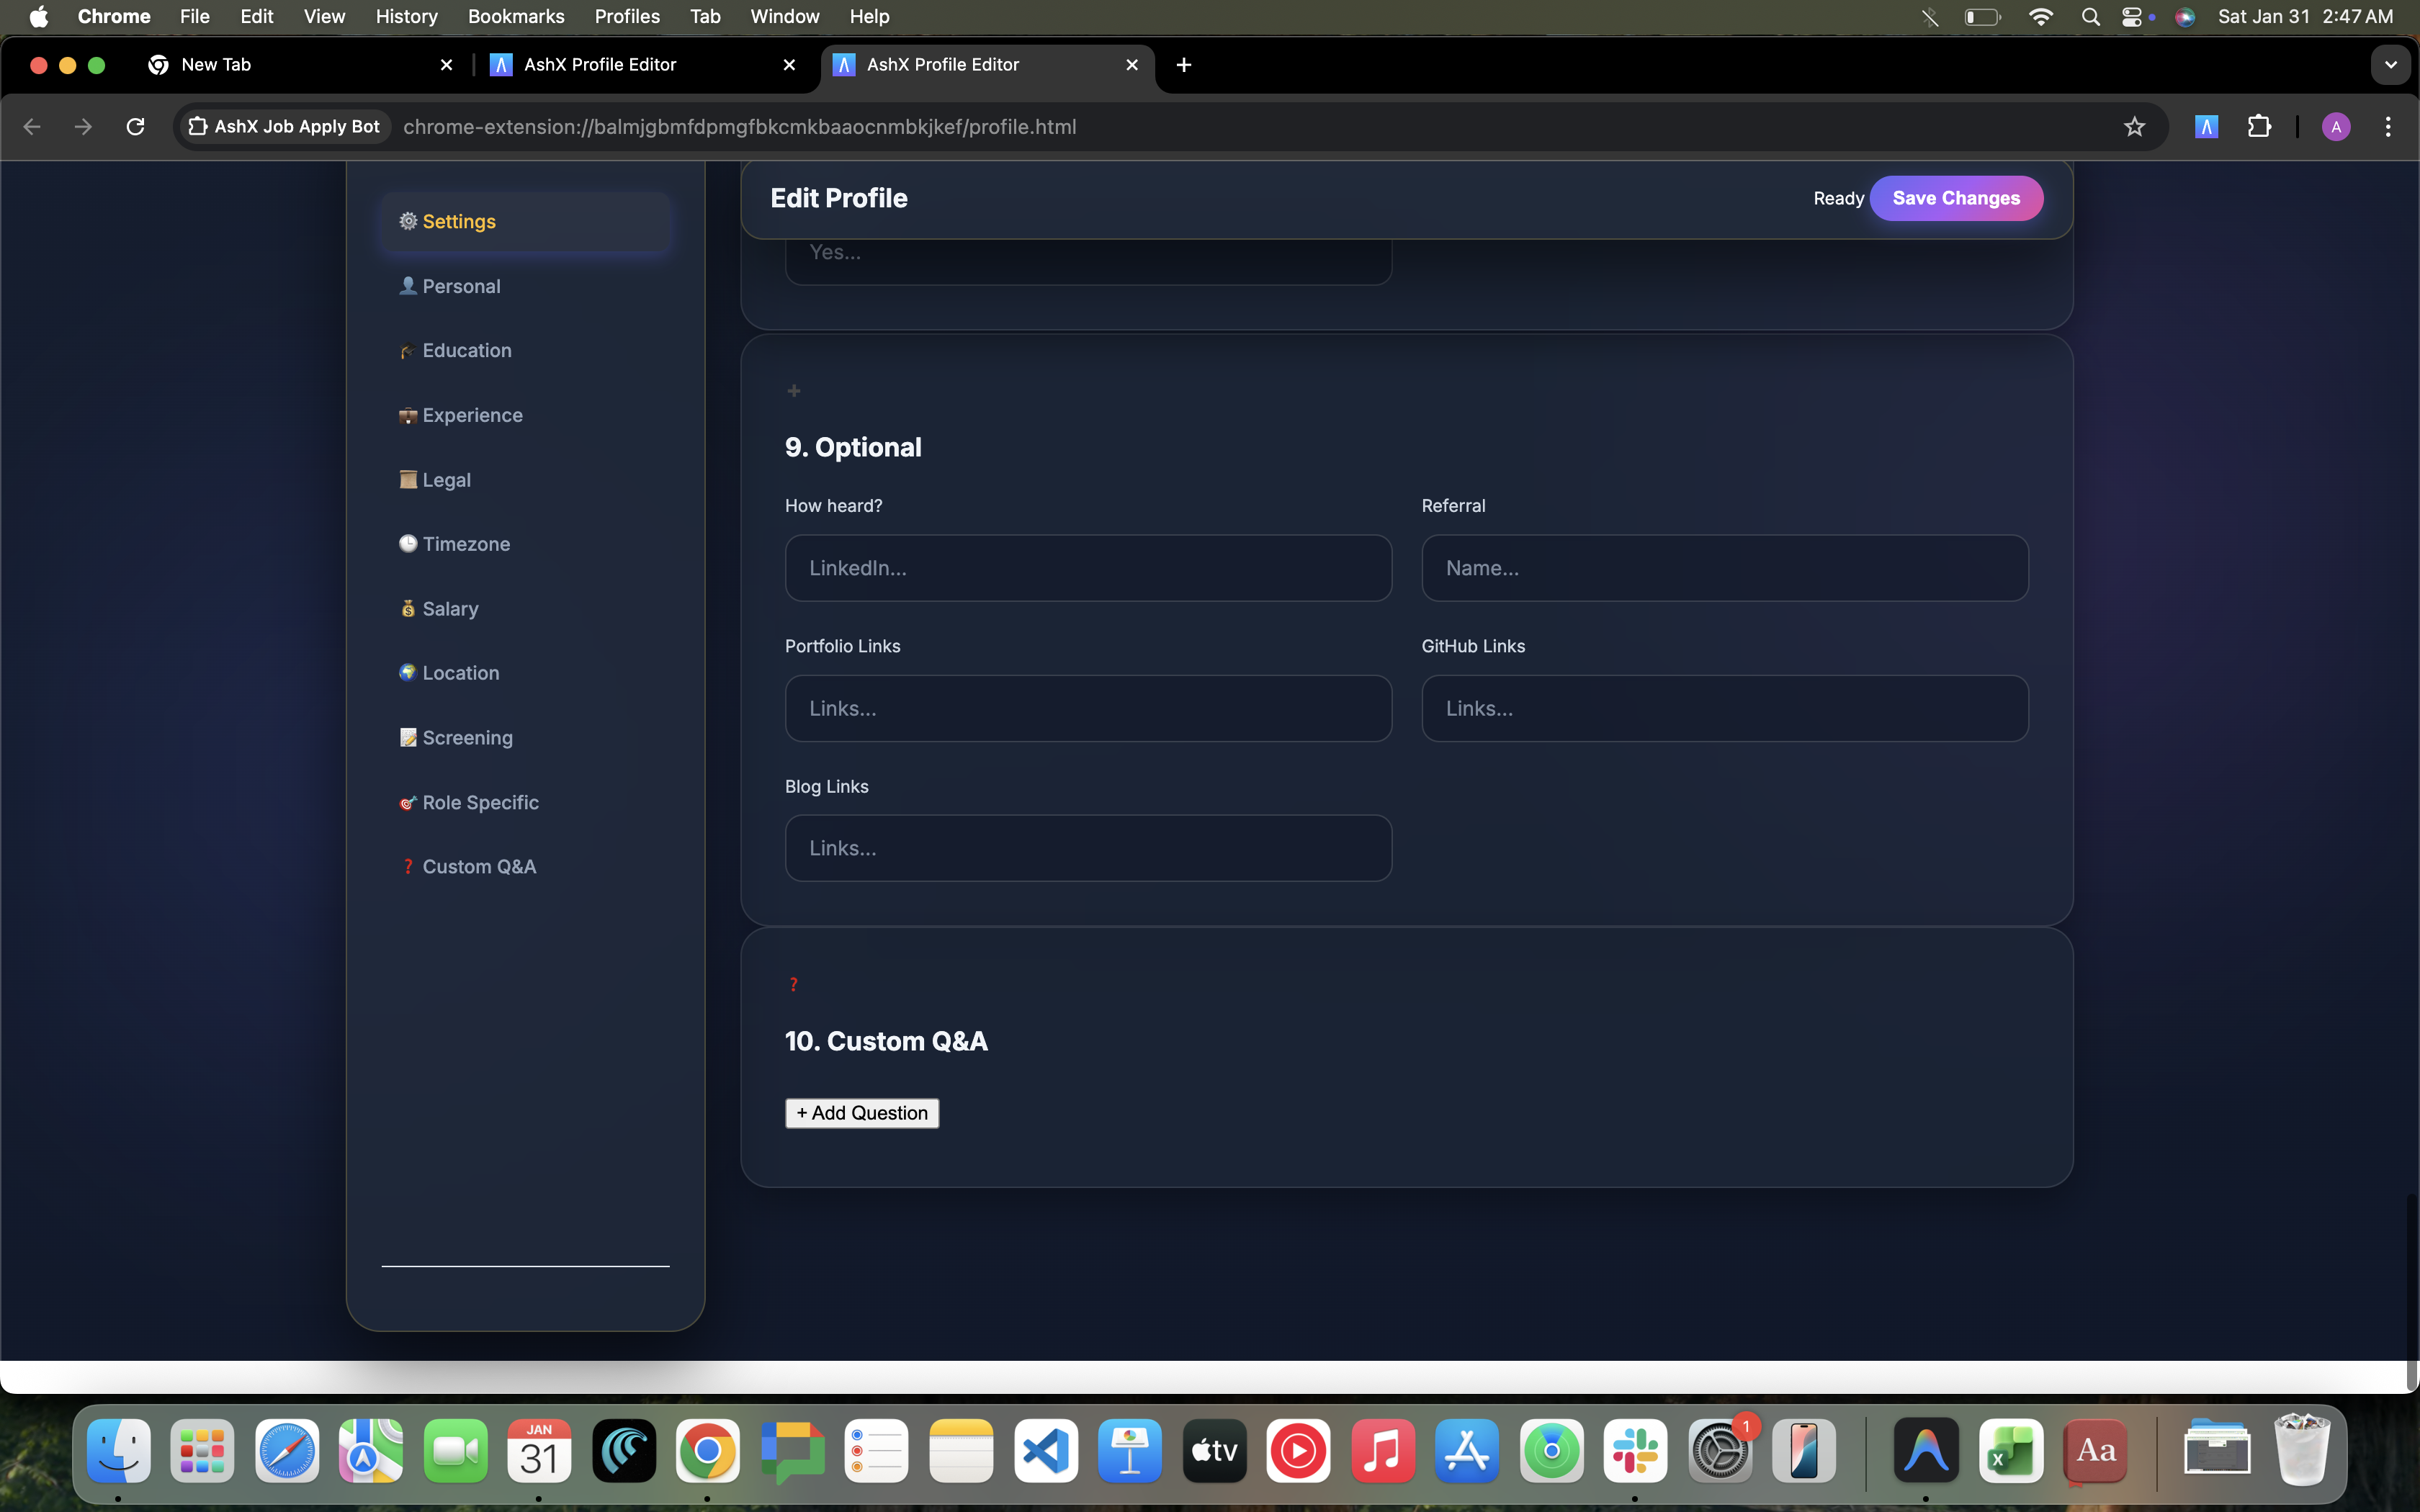The width and height of the screenshot is (2420, 1512).
Task: Focus the Blog Links field
Action: pyautogui.click(x=1088, y=848)
